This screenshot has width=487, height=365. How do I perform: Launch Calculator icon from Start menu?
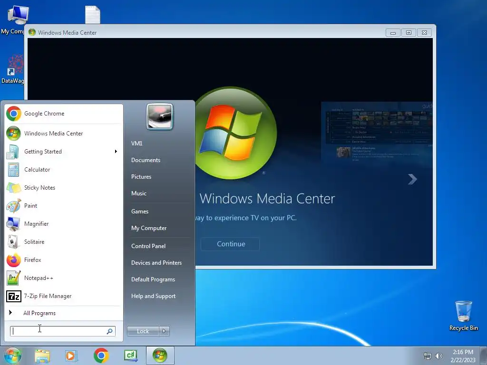tap(13, 170)
